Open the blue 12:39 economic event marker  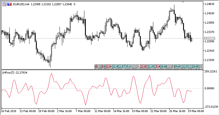pos(151,67)
